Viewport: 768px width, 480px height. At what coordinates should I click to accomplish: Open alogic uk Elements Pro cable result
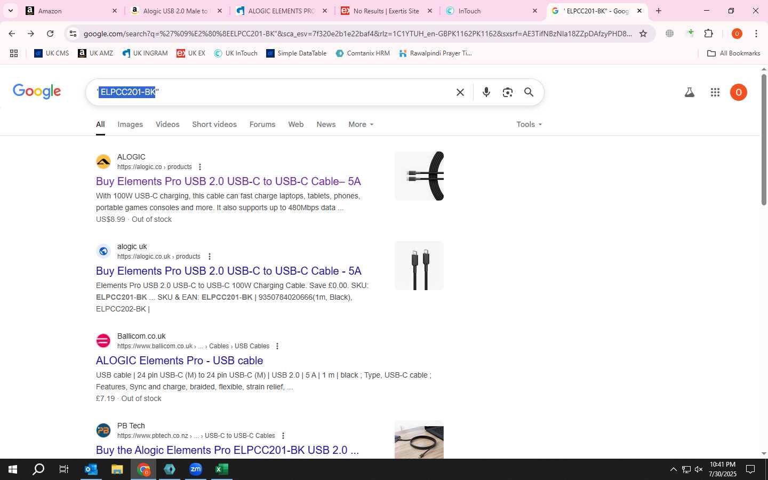point(229,271)
